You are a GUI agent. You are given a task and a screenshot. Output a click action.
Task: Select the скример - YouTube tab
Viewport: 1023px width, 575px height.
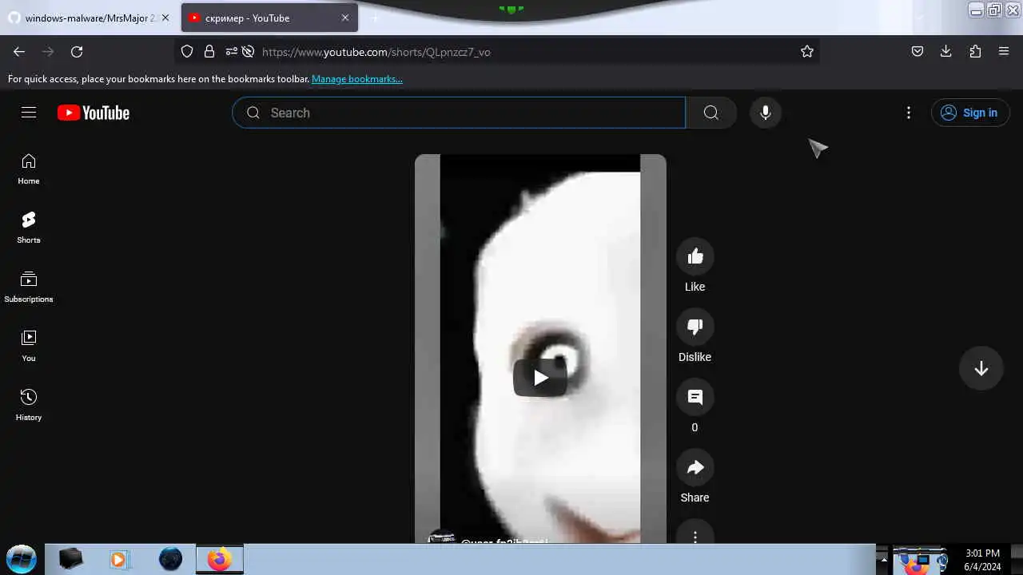tap(269, 18)
